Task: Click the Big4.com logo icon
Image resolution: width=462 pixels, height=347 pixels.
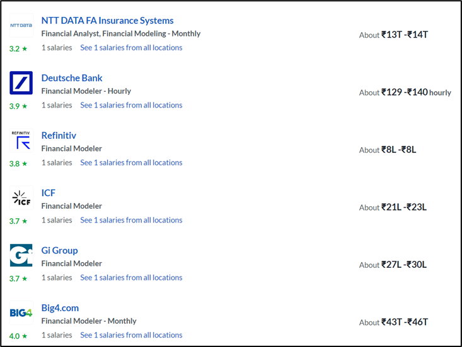Action: (21, 312)
